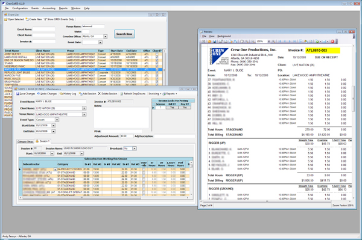This screenshot has height=240, width=362.
Task: Open the Reports menu in the main menu bar
Action: click(x=63, y=8)
